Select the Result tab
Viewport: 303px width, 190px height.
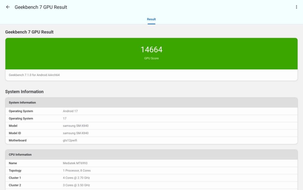tap(151, 19)
